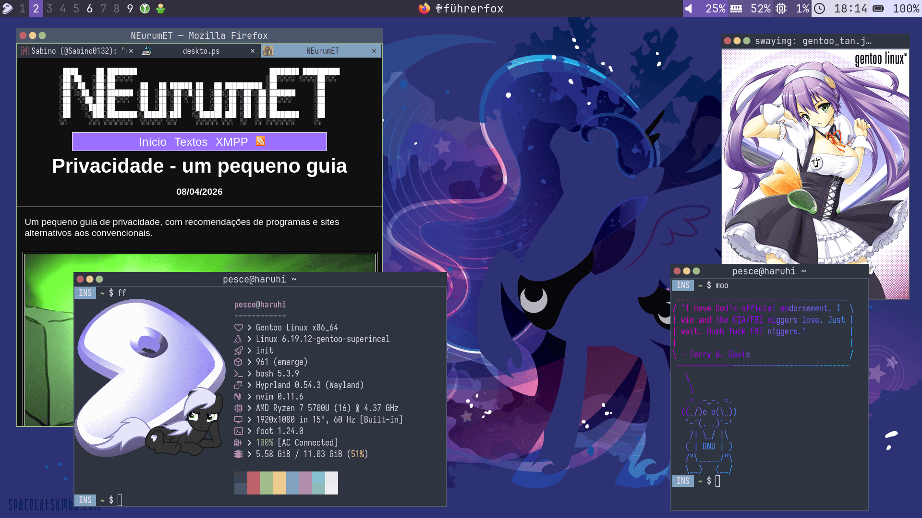Click the green person tray icon

161,8
